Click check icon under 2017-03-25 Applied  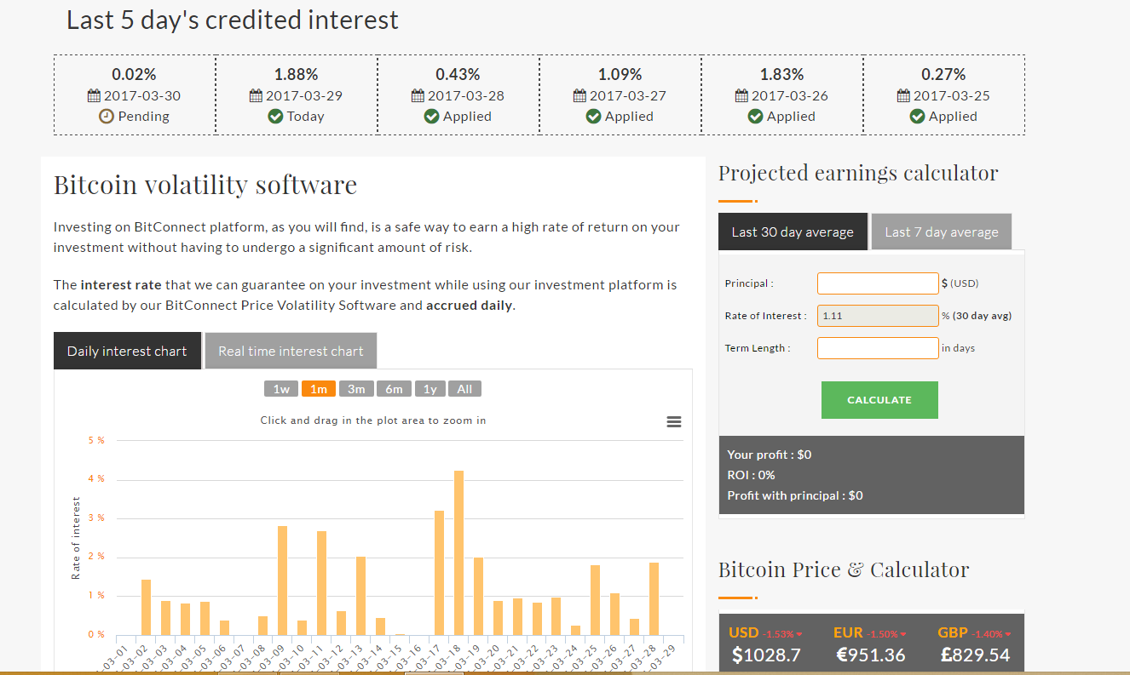pyautogui.click(x=917, y=116)
